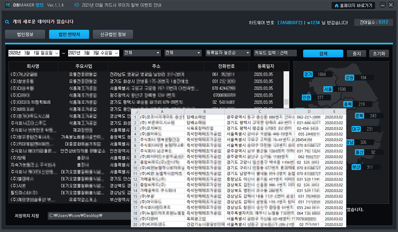Screen dimensions: 398x232
Task: Click the 식육포장 cell in spreadsheet
Action: (205, 129)
